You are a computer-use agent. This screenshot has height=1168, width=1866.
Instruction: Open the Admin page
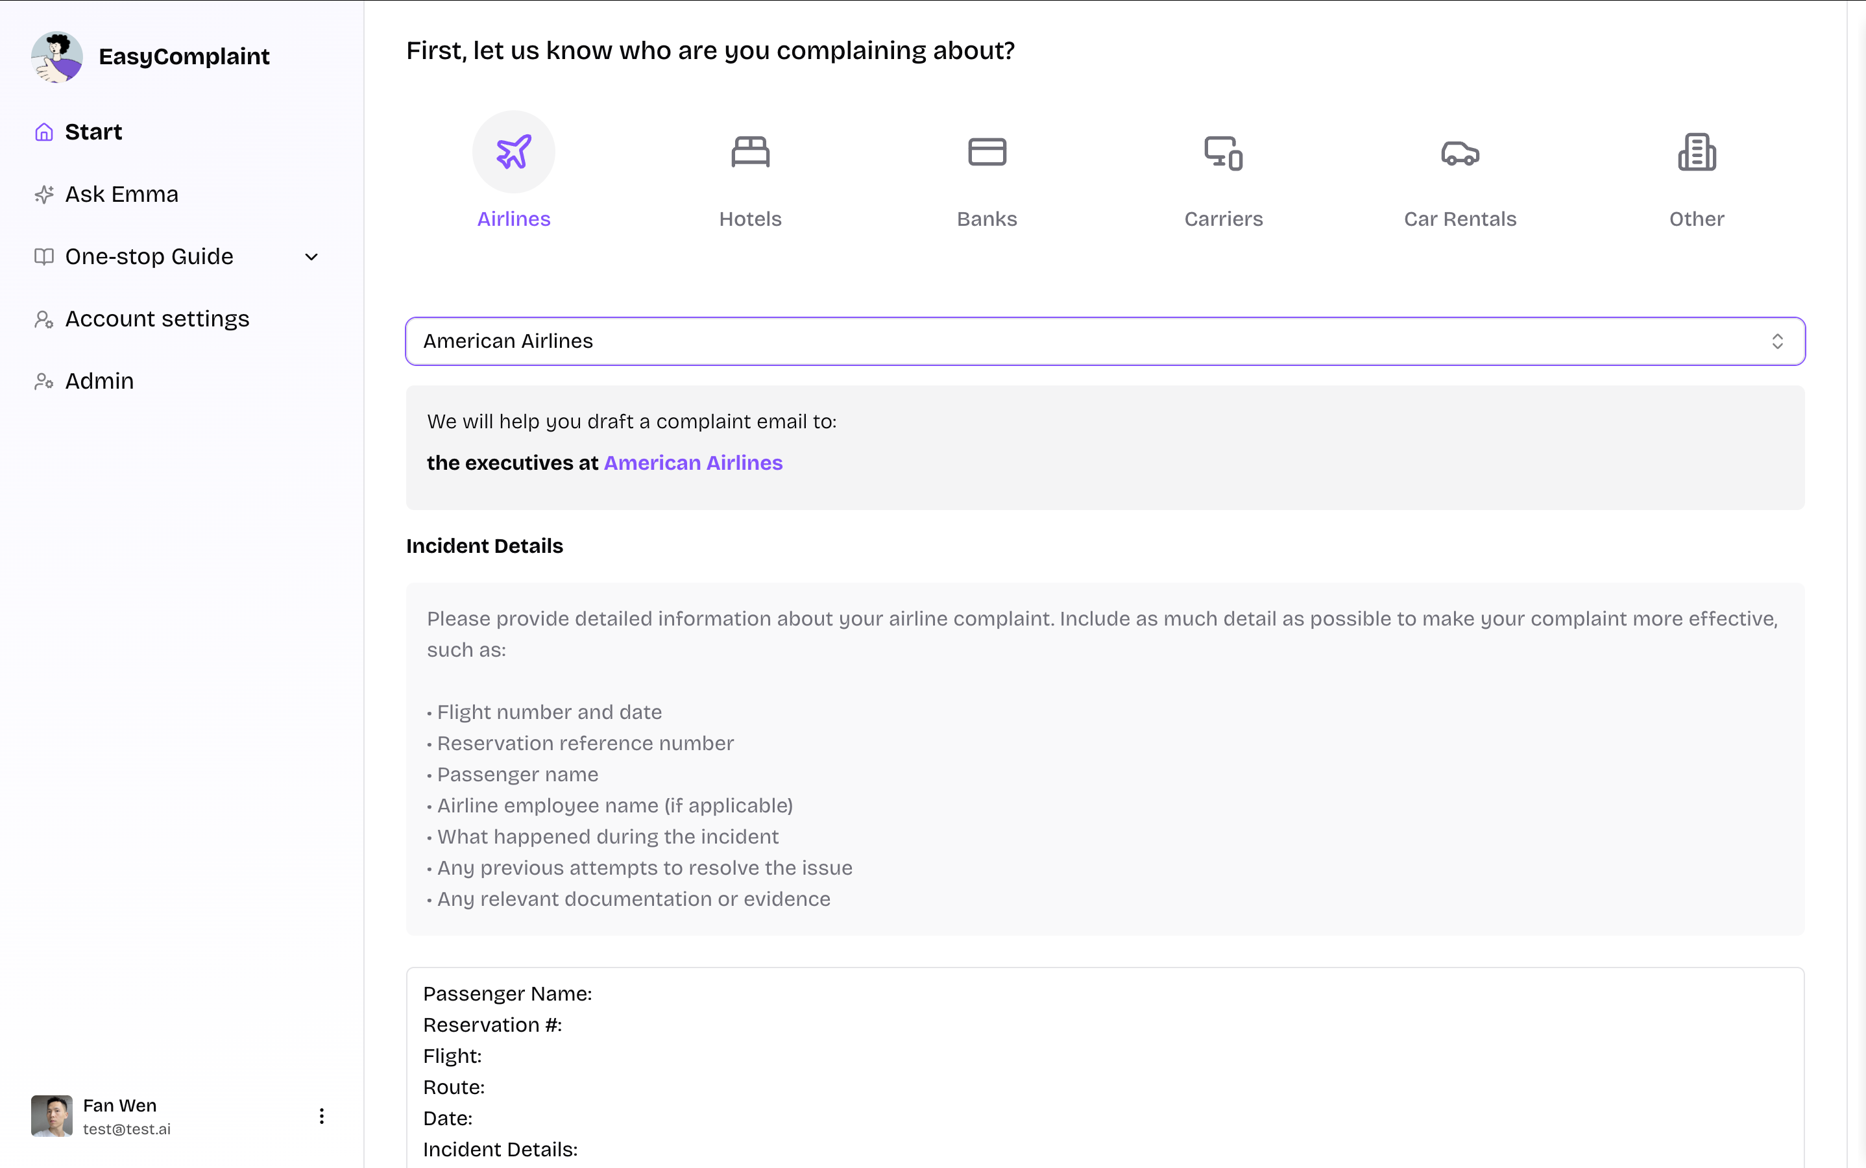(99, 382)
